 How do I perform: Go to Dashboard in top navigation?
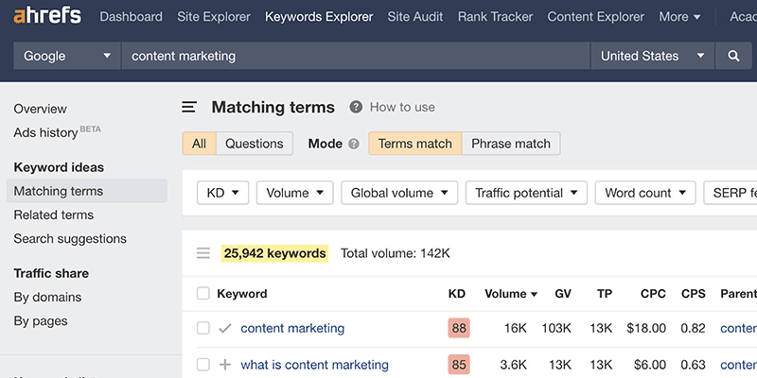(131, 17)
